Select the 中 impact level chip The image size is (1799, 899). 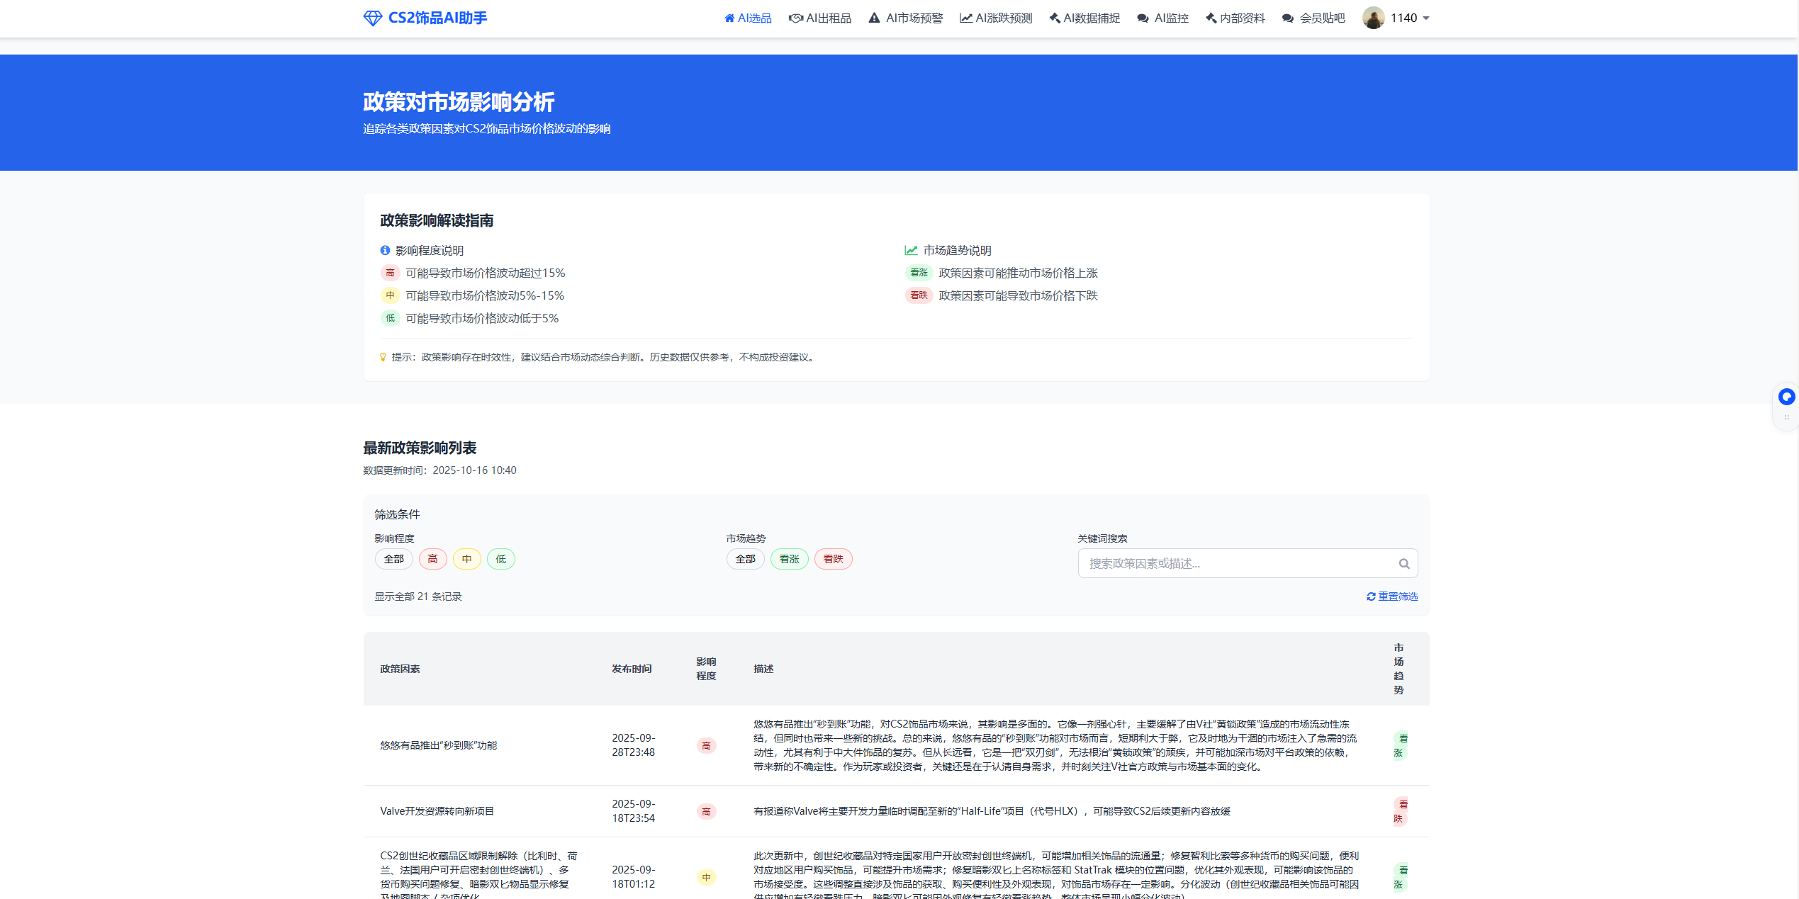pyautogui.click(x=466, y=559)
